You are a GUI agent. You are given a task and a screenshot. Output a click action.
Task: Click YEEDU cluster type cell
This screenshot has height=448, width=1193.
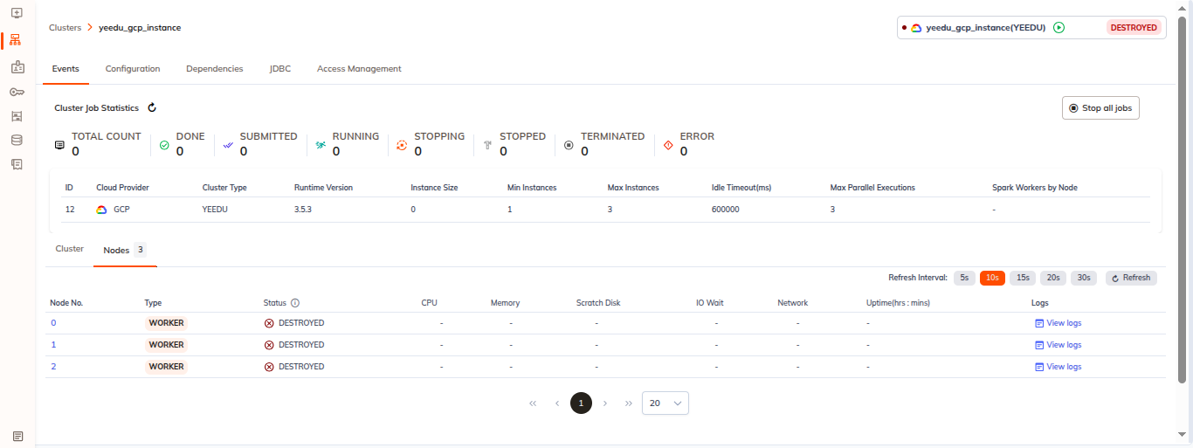215,210
